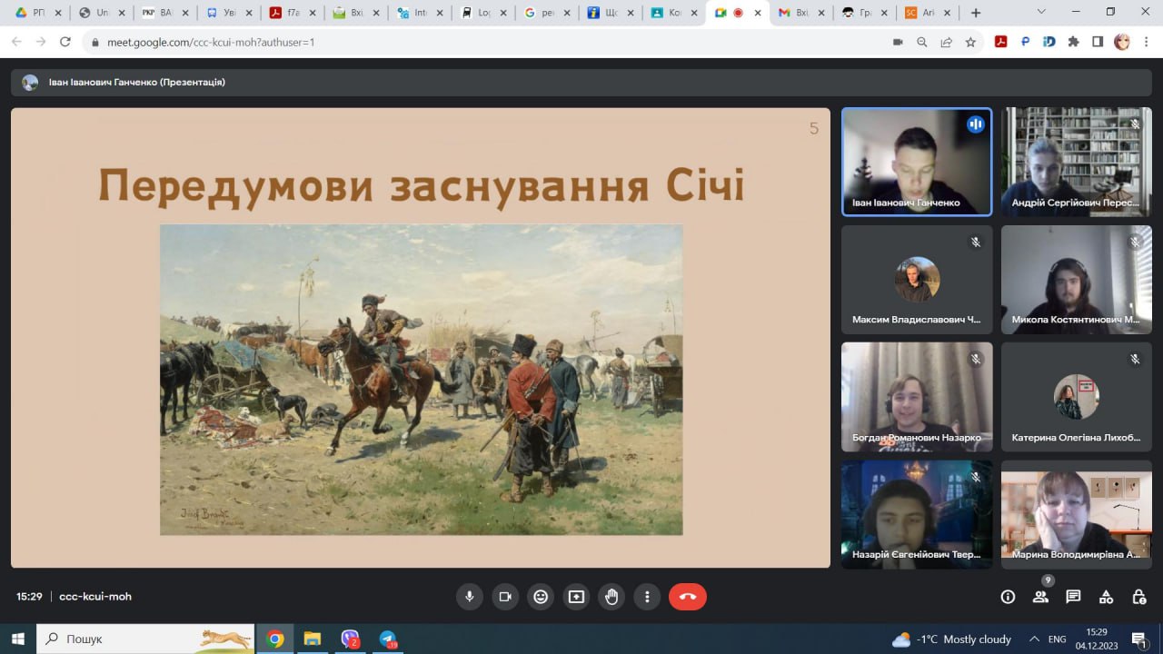Switch to the Gmail browser tab
The height and width of the screenshot is (654, 1163).
(x=795, y=13)
